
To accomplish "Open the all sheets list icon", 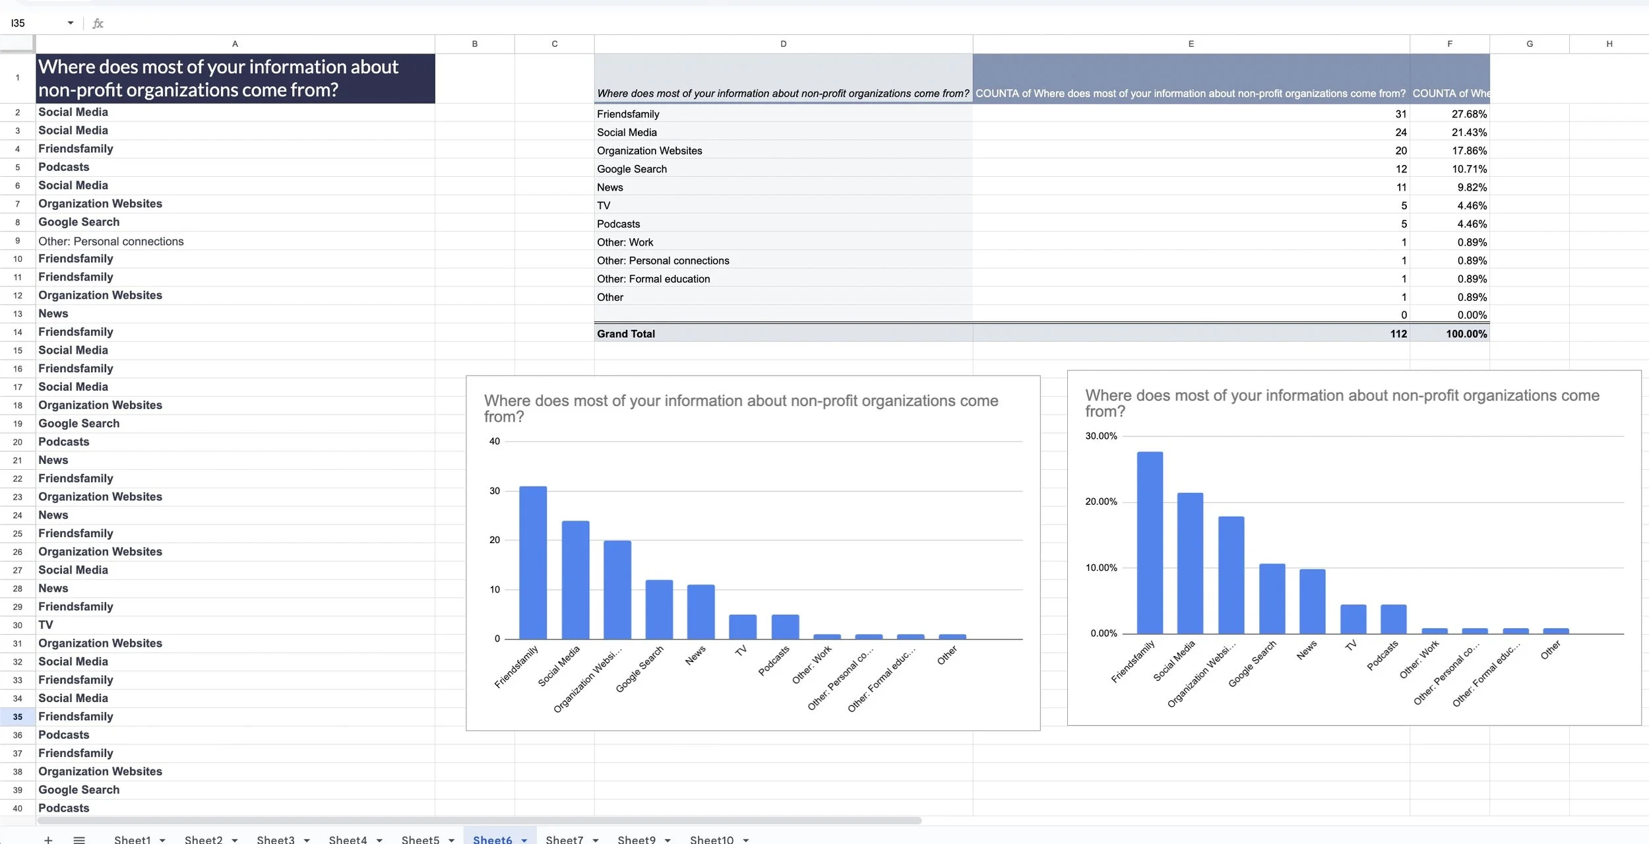I will (79, 839).
